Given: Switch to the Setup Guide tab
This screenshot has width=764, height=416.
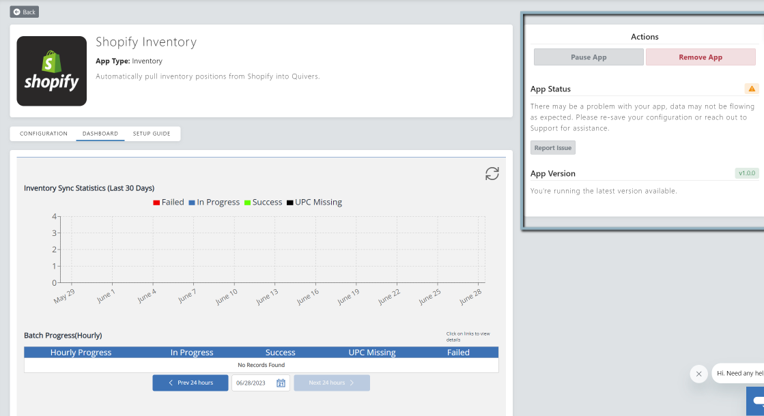Looking at the screenshot, I should pyautogui.click(x=152, y=133).
